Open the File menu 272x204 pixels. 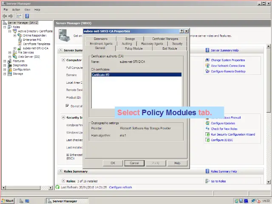tap(6, 9)
